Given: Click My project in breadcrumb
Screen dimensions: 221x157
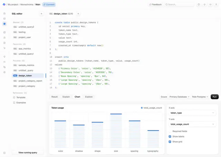Looking at the screenshot, I should click(x=13, y=4).
